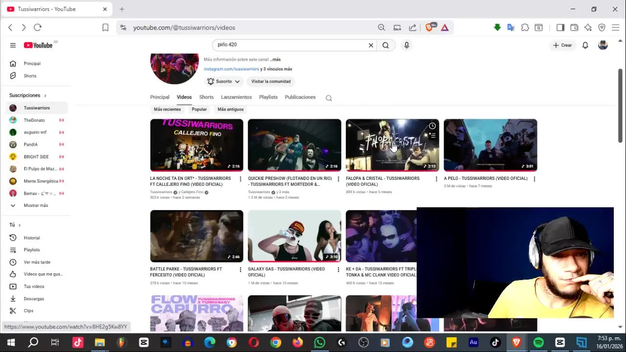Click Visitar la comunidad button
This screenshot has width=626, height=352.
271,81
